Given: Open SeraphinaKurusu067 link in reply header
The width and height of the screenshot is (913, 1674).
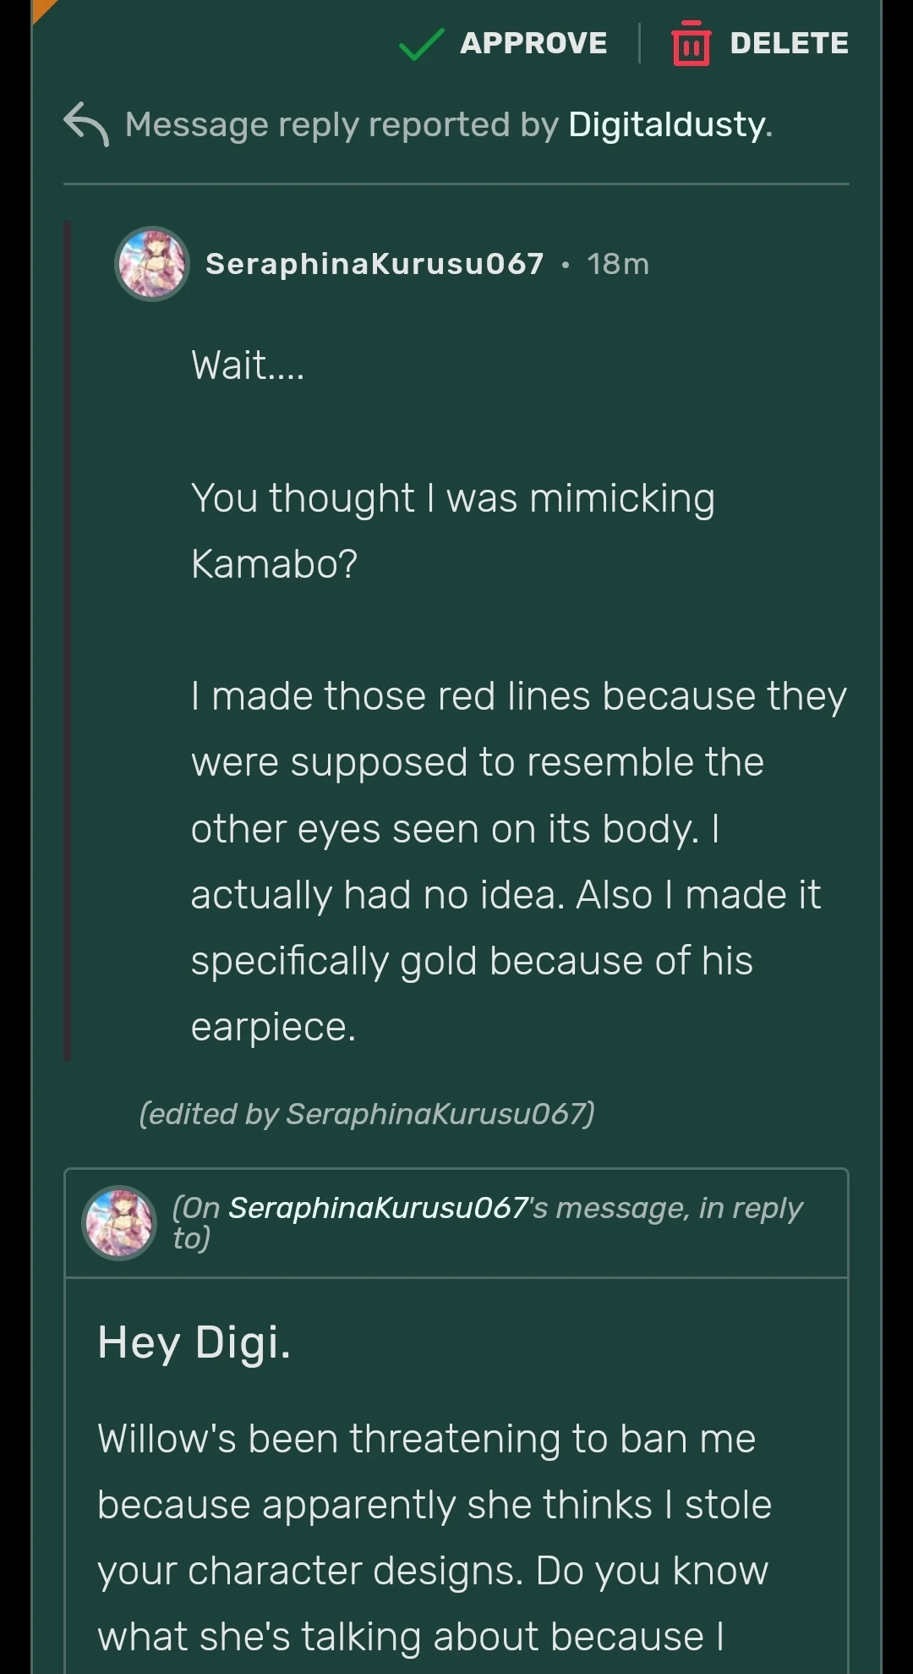Looking at the screenshot, I should [x=378, y=1208].
